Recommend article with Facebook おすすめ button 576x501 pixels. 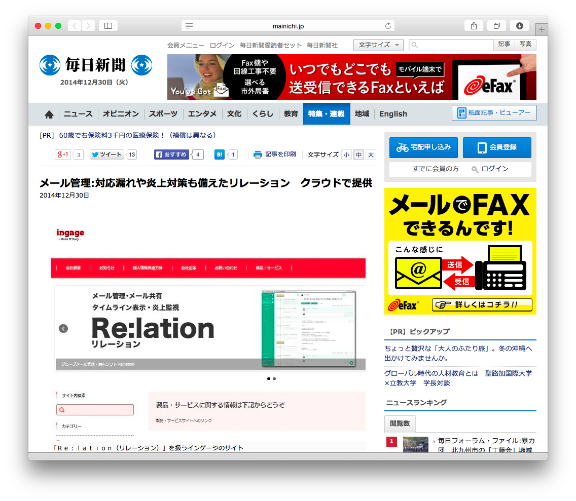[171, 155]
